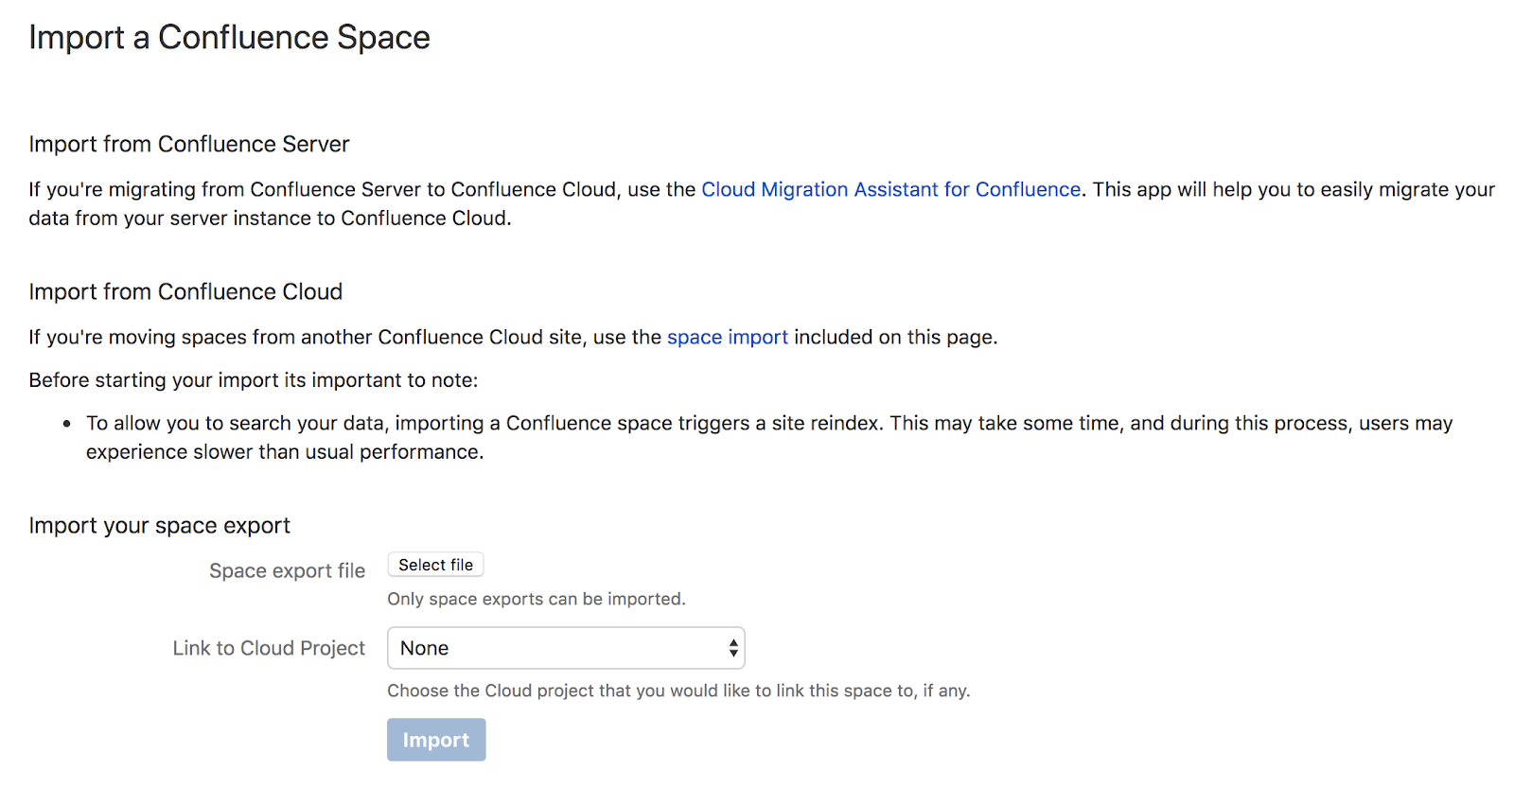
Task: Click the blue Import button
Action: pos(436,740)
